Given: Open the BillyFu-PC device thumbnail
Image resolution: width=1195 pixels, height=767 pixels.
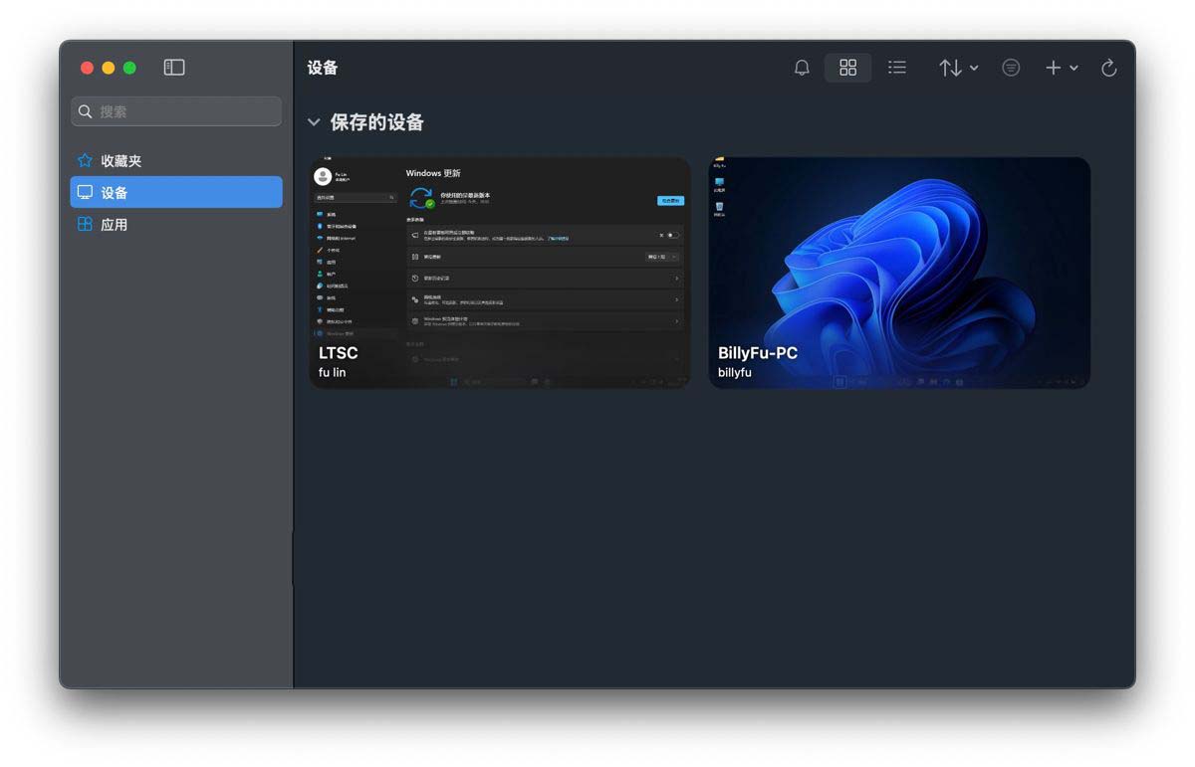Looking at the screenshot, I should click(899, 273).
